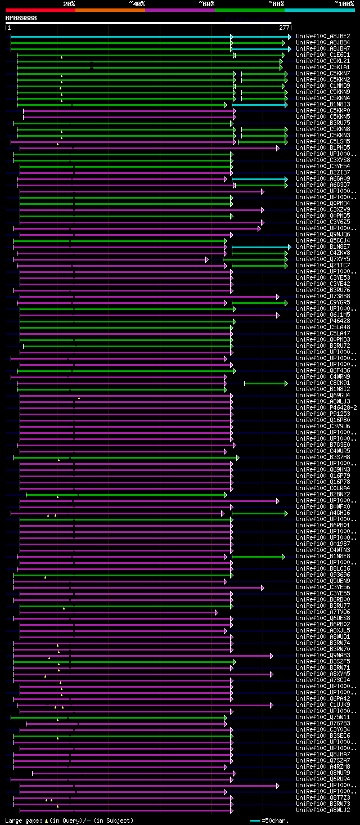Click the cyan ~100% legend color bar
The image size is (360, 825).
tap(319, 10)
